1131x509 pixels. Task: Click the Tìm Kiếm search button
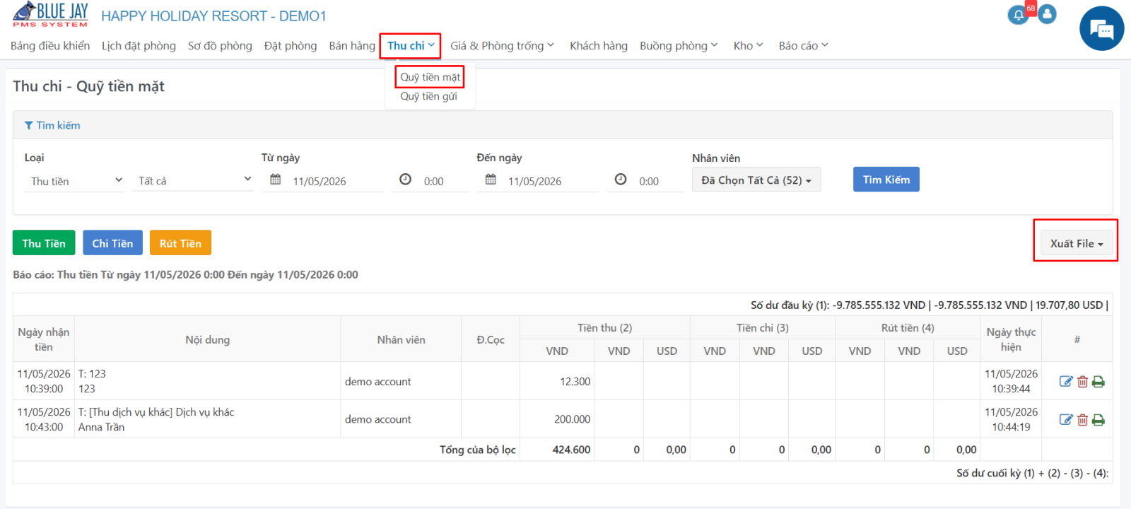(886, 180)
